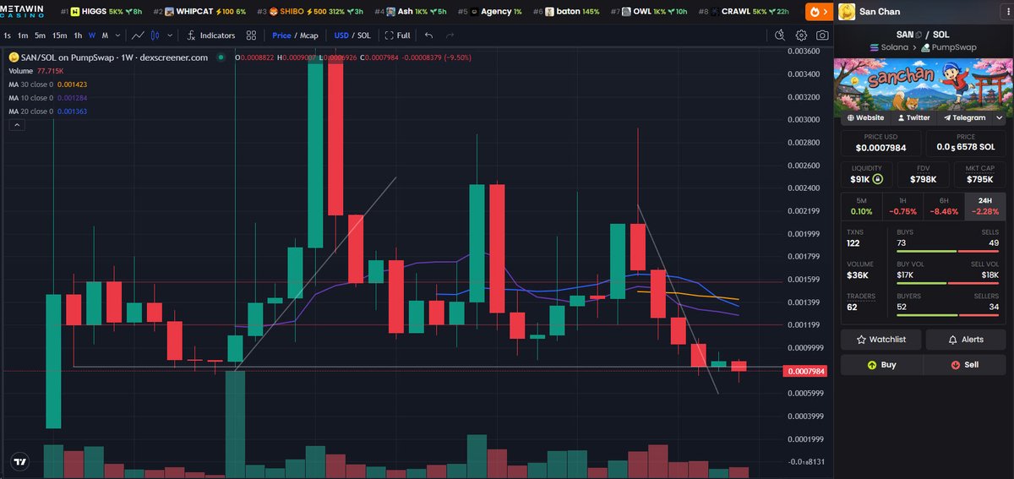Image resolution: width=1014 pixels, height=479 pixels.
Task: Expand the chart type dropdown arrow
Action: click(x=171, y=35)
